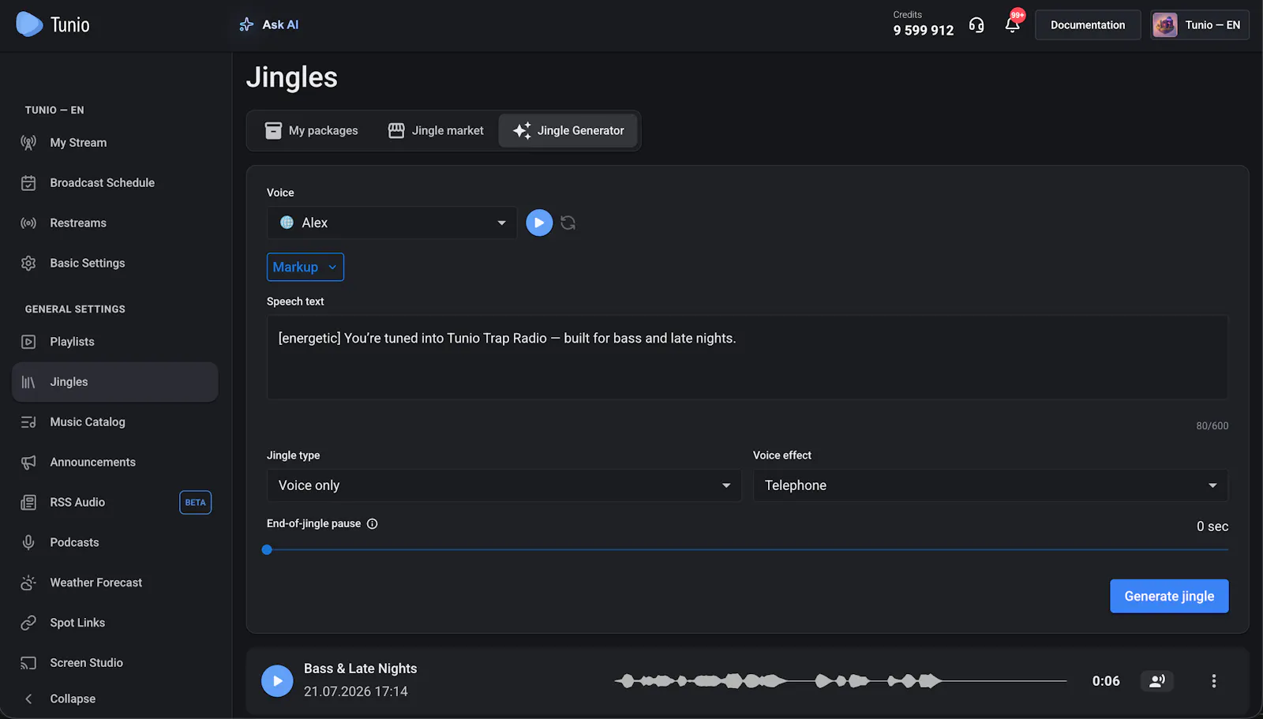Select Jingles in sidebar

(115, 382)
